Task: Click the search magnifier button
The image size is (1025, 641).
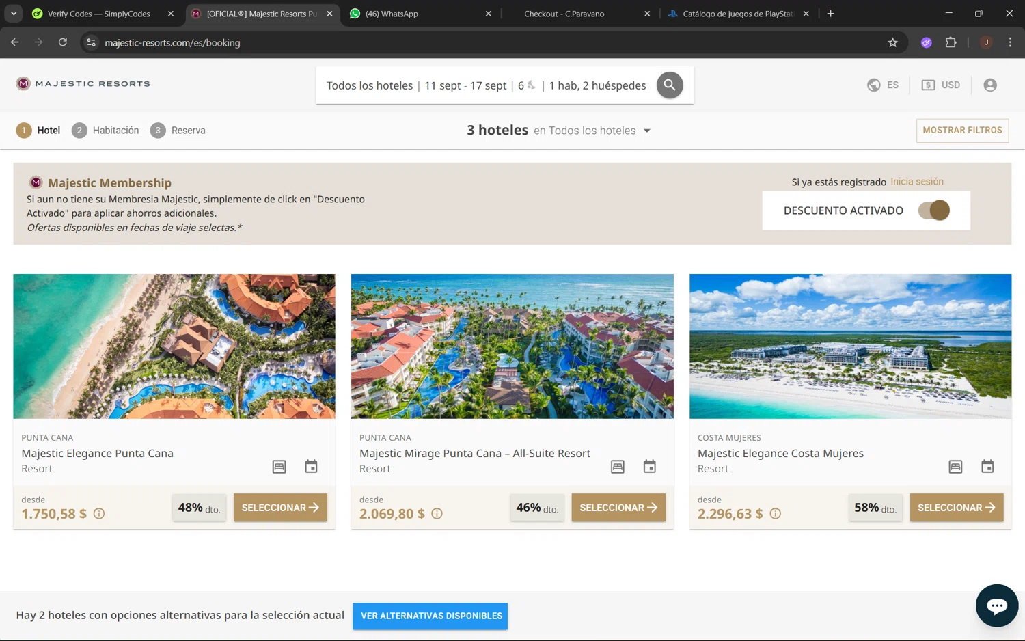Action: click(x=670, y=85)
